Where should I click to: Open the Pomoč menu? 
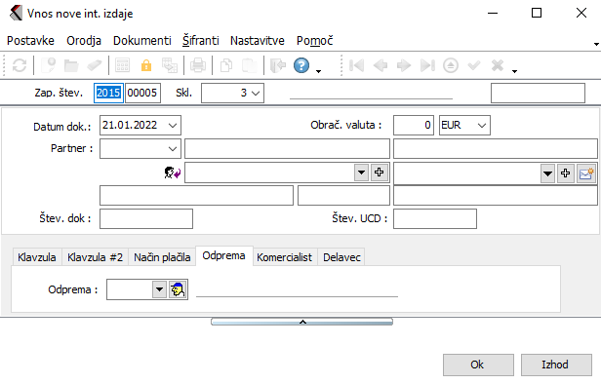coord(315,41)
